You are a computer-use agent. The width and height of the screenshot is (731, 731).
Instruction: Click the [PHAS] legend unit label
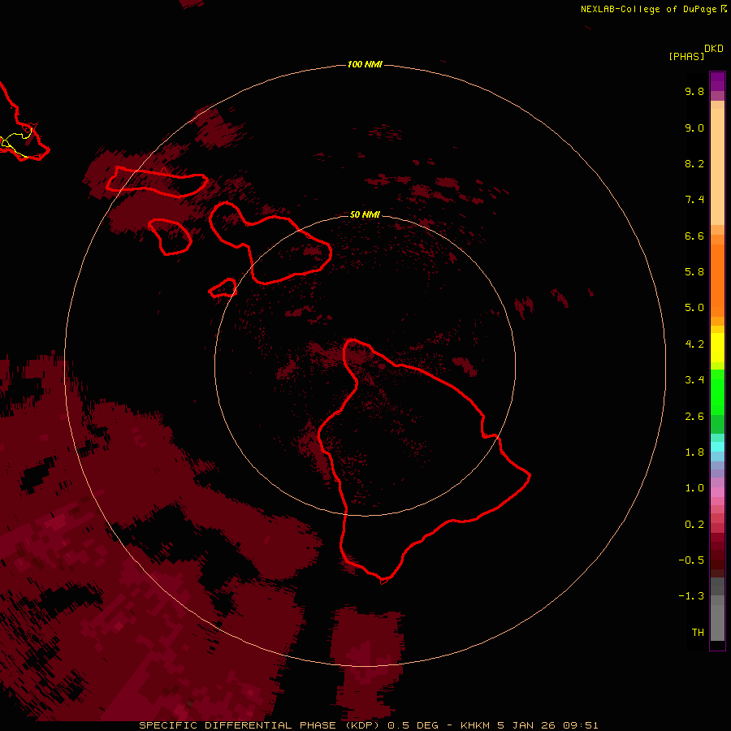tap(686, 56)
